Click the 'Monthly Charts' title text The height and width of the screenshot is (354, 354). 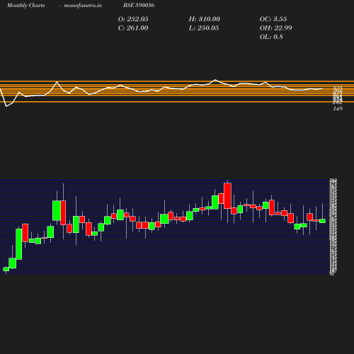pyautogui.click(x=25, y=5)
